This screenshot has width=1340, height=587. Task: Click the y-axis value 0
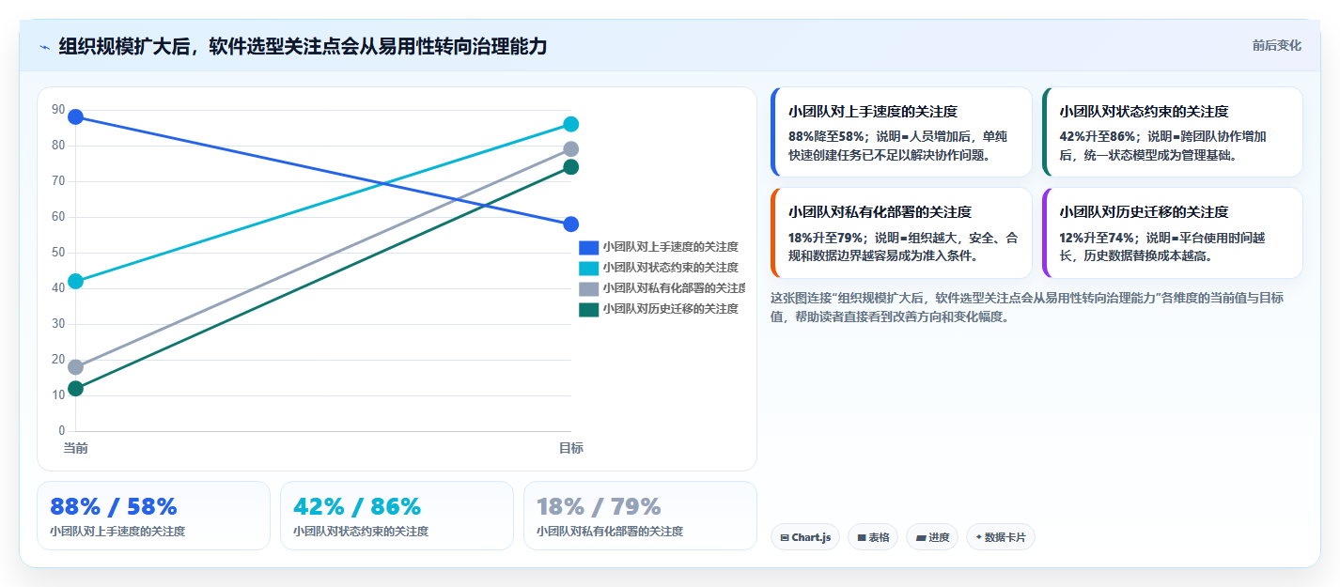click(x=61, y=431)
